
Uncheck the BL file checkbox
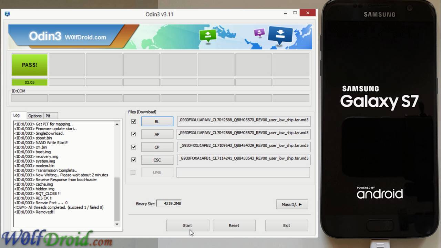point(134,121)
